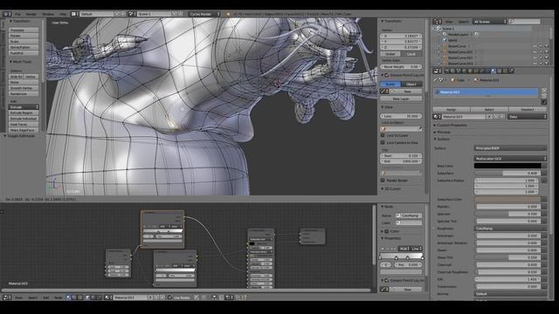559x314 pixels.
Task: Click the material datablock browse icon in Properties
Action: click(437, 117)
